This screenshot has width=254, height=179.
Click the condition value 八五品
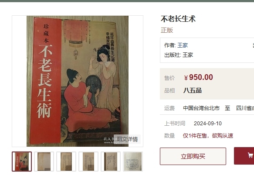tap(193, 90)
